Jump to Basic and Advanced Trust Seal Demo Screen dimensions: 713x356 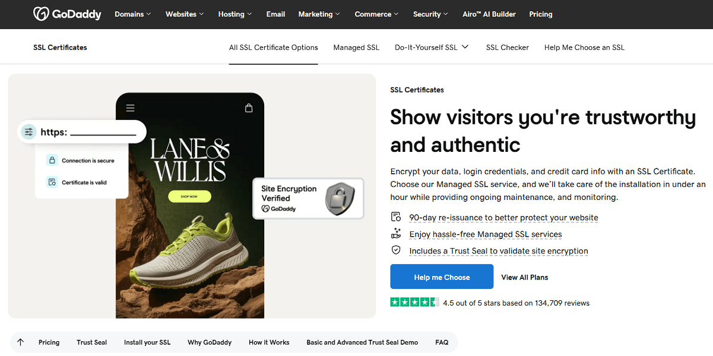[362, 342]
